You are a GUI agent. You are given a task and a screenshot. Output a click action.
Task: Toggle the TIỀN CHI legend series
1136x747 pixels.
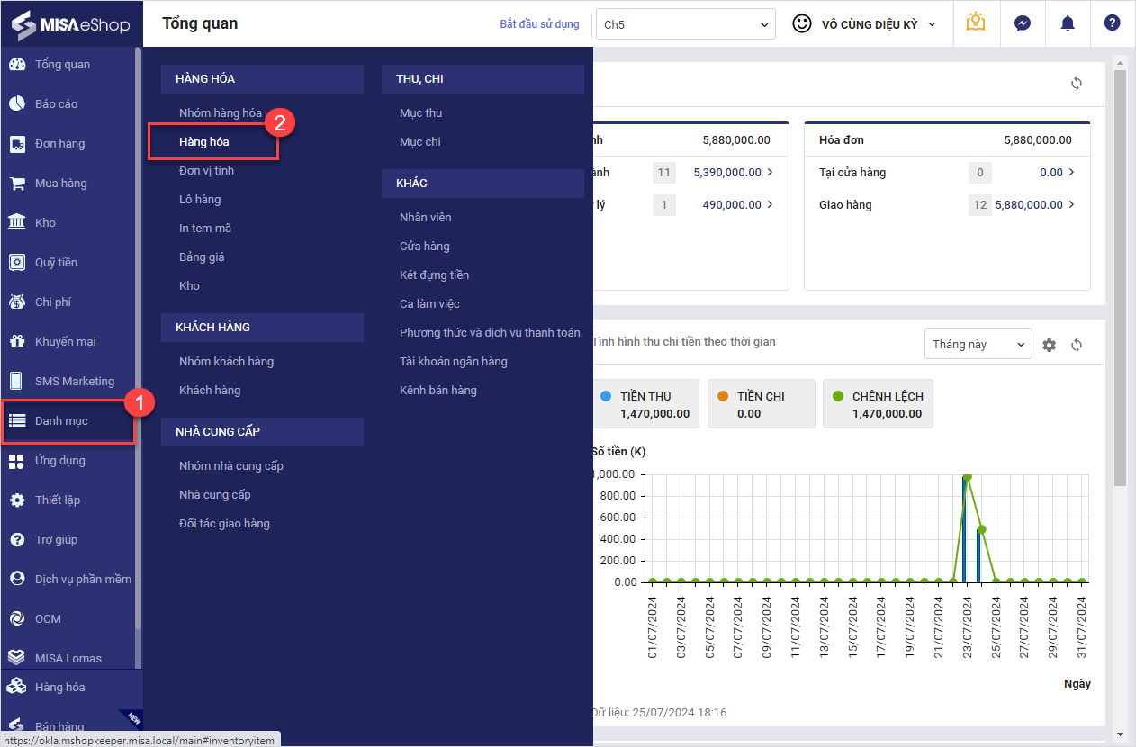761,404
